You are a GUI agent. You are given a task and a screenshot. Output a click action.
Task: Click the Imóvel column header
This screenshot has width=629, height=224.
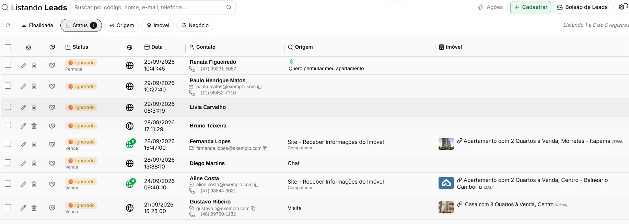(451, 47)
